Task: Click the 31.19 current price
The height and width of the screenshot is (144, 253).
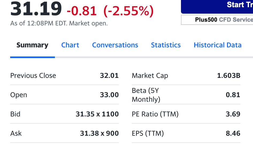Action: click(x=36, y=9)
